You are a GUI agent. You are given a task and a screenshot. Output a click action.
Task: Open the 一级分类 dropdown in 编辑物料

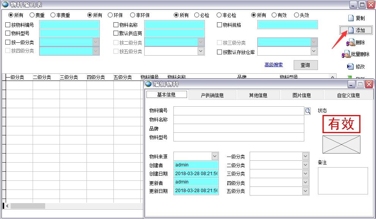[305, 156]
